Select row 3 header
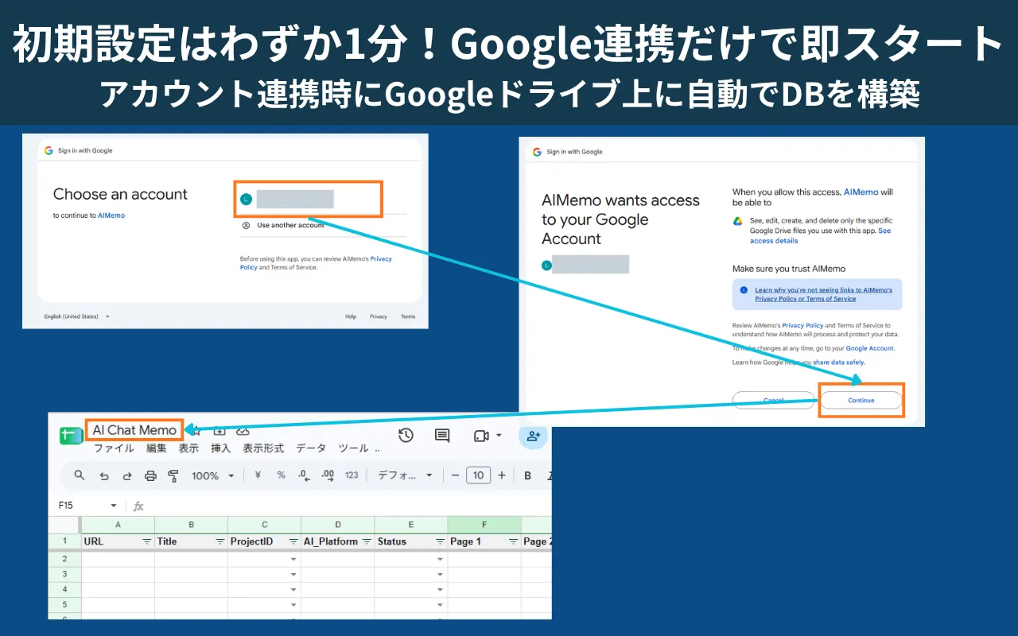The width and height of the screenshot is (1018, 636). (x=64, y=574)
